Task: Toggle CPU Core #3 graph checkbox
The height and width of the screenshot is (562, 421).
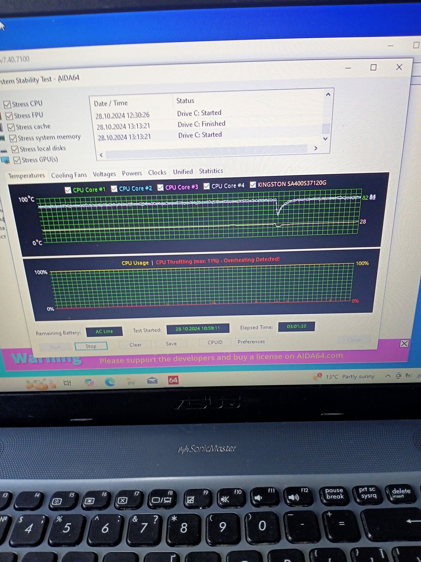Action: point(160,187)
